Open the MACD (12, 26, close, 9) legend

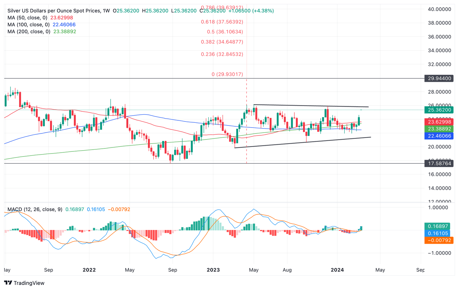pos(35,209)
